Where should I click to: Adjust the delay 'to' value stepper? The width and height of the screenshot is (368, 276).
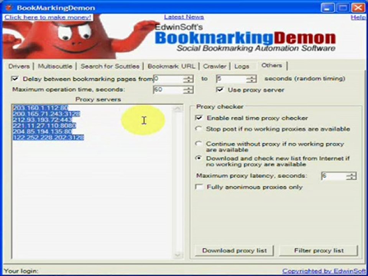251,79
